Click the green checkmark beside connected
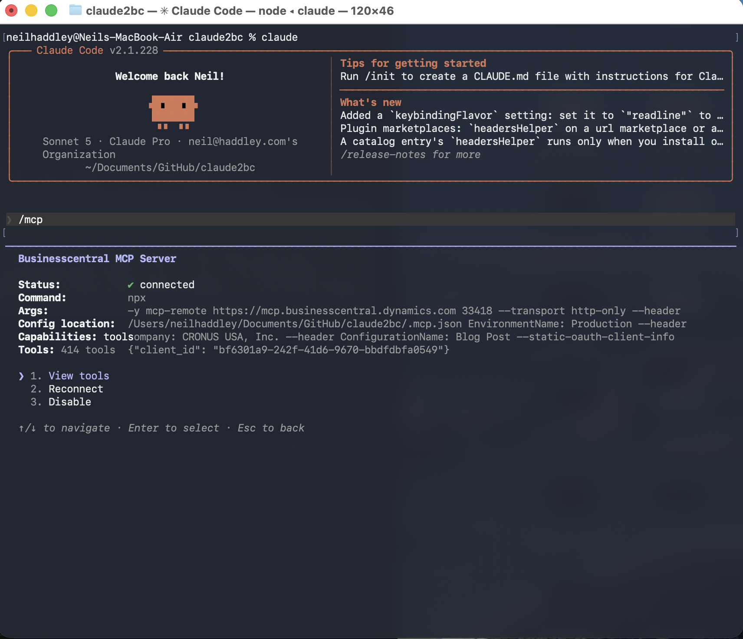Viewport: 743px width, 639px height. (130, 285)
